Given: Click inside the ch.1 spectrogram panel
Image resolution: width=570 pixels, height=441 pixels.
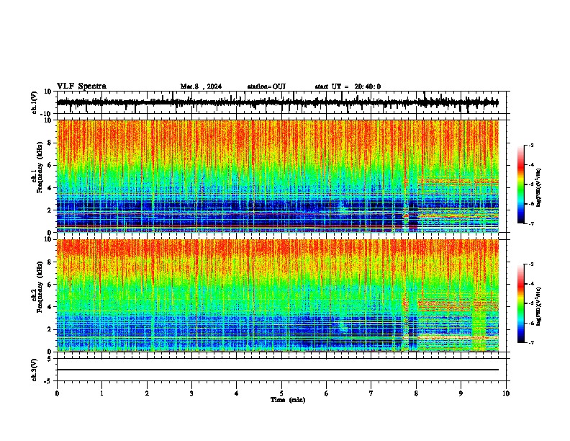Looking at the screenshot, I should pyautogui.click(x=277, y=176).
